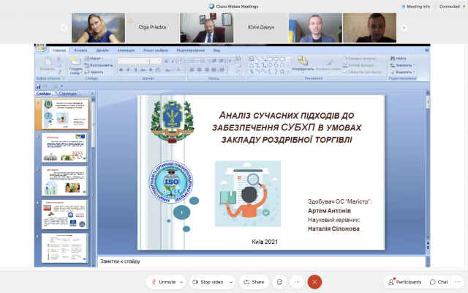The width and height of the screenshot is (468, 293).
Task: Open the reactions smiley icon
Action: [x=279, y=281]
